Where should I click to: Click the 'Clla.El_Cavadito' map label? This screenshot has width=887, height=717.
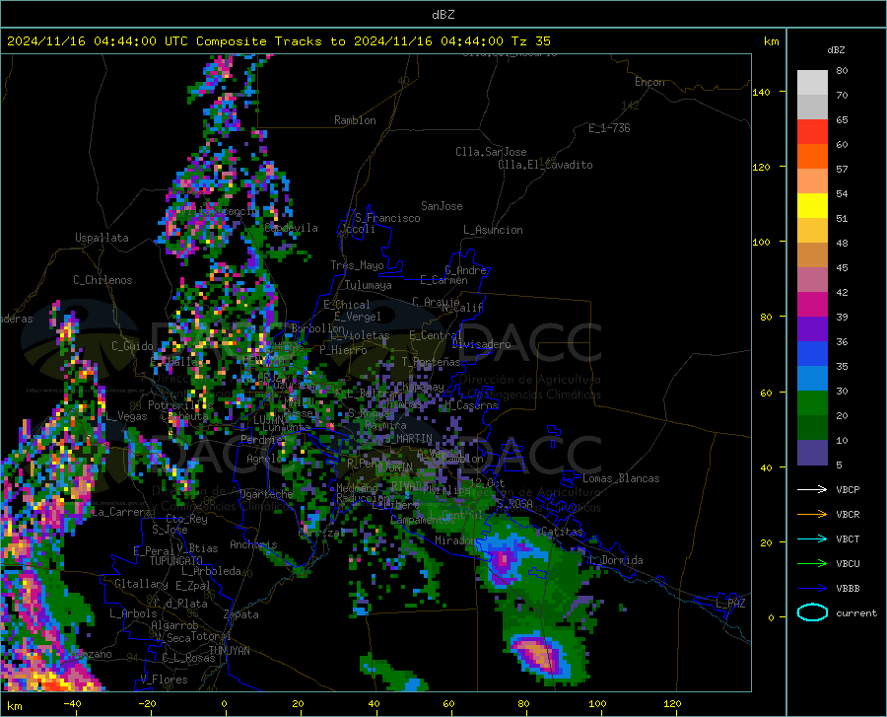tap(545, 165)
